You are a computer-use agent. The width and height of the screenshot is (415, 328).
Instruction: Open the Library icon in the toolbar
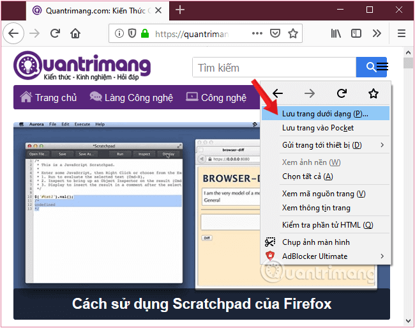(336, 33)
